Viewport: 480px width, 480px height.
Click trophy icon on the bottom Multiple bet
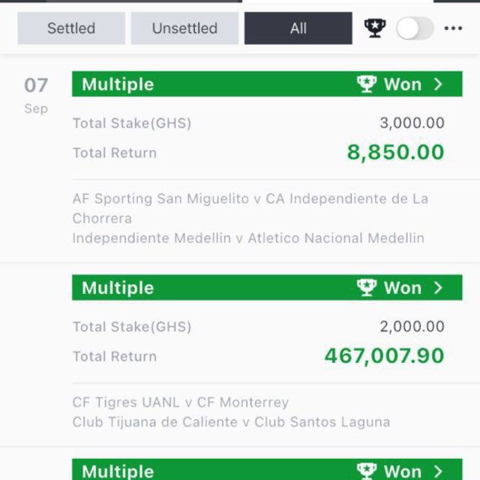(x=367, y=471)
